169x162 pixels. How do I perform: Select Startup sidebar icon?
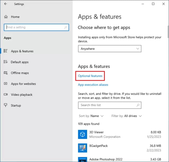5,105
